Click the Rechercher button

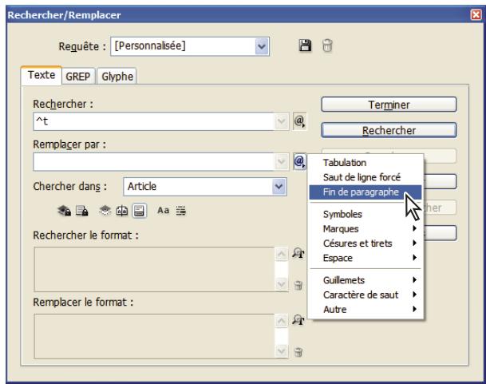coord(389,130)
